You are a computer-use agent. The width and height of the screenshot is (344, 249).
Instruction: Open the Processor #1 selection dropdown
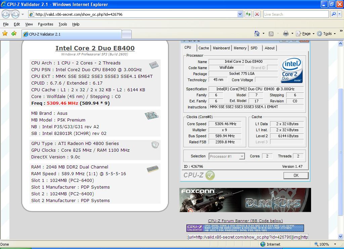pos(227,156)
